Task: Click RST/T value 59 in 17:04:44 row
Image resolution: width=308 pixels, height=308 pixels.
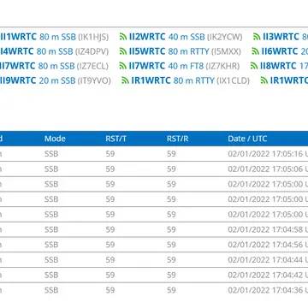Action: coord(110,259)
